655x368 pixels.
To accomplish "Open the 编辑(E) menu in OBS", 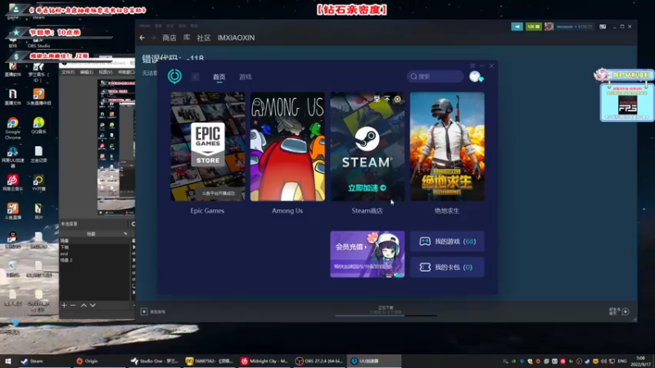I will point(87,72).
